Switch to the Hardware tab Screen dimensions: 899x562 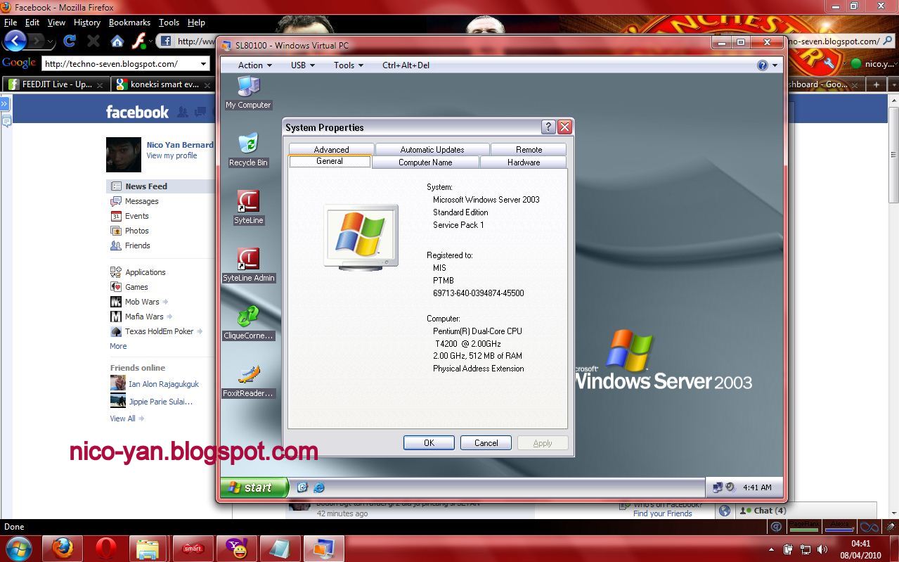tap(524, 162)
